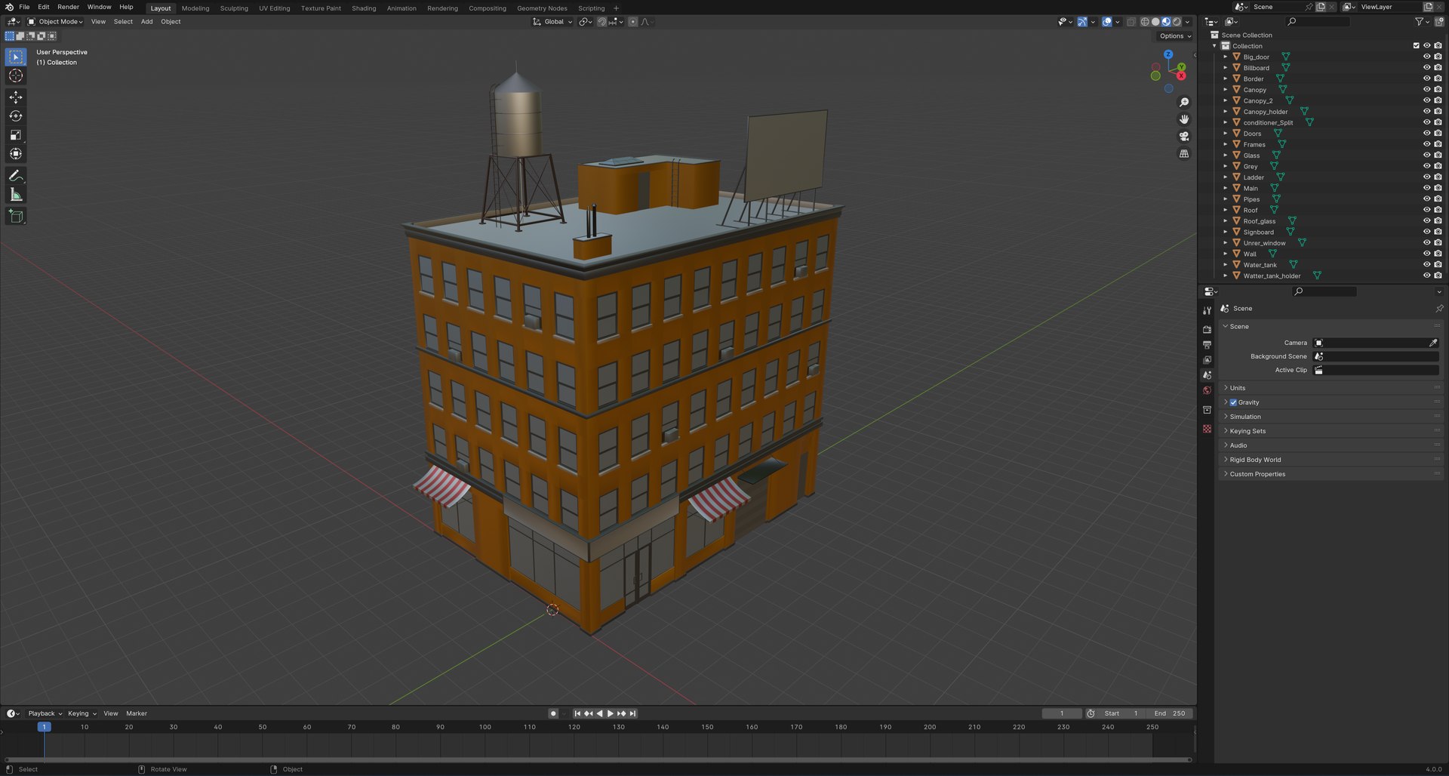Open the Output properties tab

tap(1207, 344)
